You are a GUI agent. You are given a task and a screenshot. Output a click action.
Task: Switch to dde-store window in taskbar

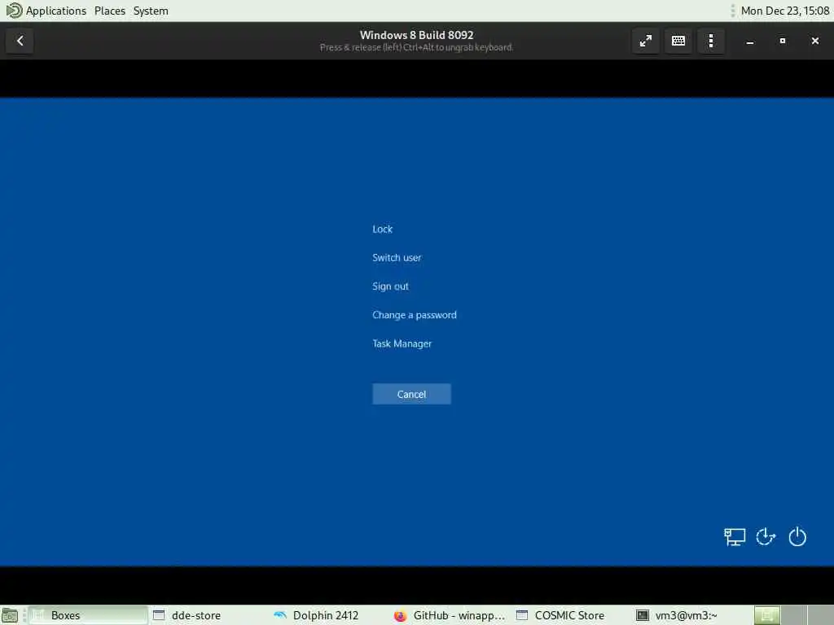click(x=208, y=615)
